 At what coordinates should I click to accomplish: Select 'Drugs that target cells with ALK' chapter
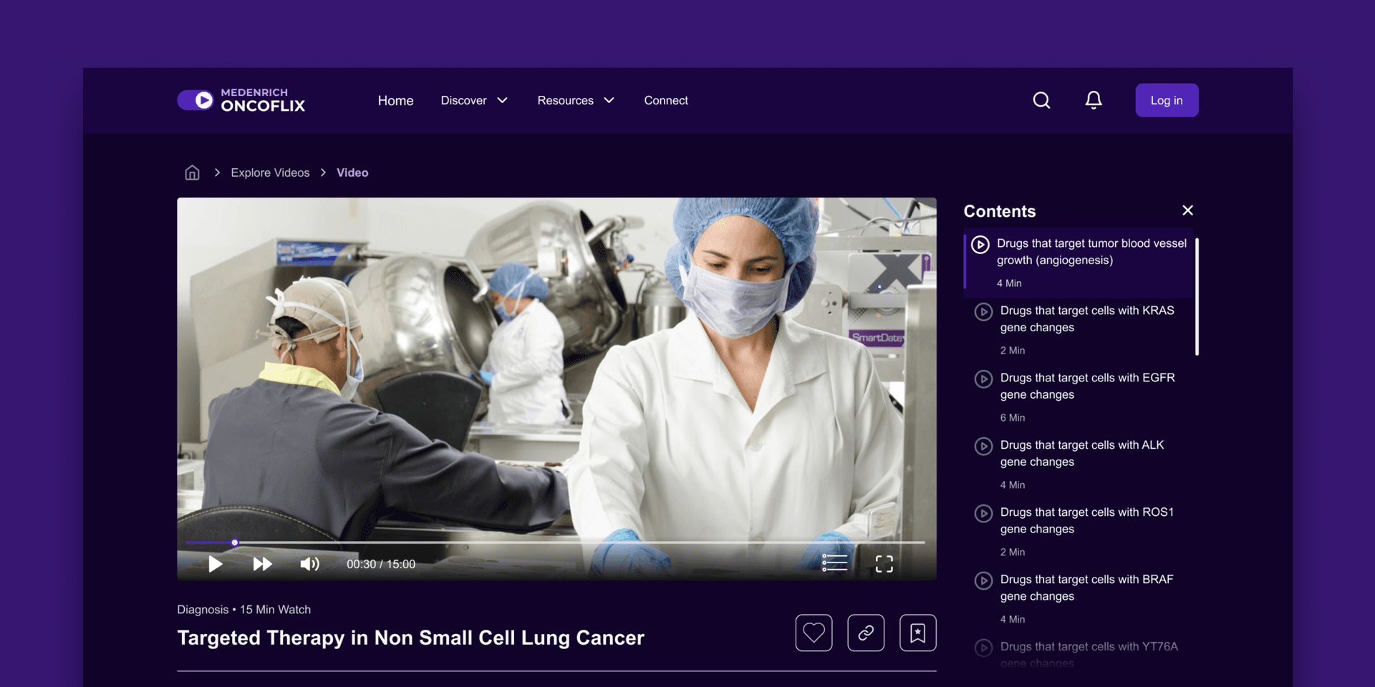point(1079,464)
